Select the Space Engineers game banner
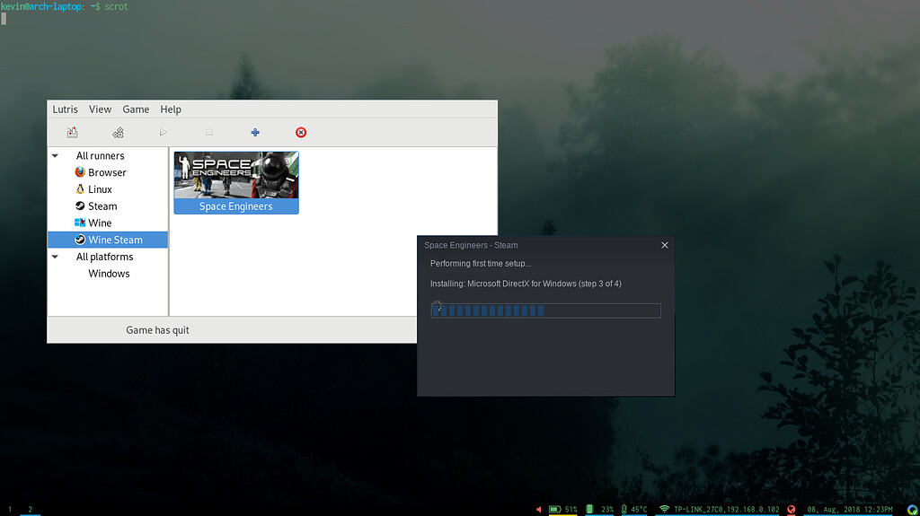This screenshot has height=516, width=920. [x=236, y=175]
